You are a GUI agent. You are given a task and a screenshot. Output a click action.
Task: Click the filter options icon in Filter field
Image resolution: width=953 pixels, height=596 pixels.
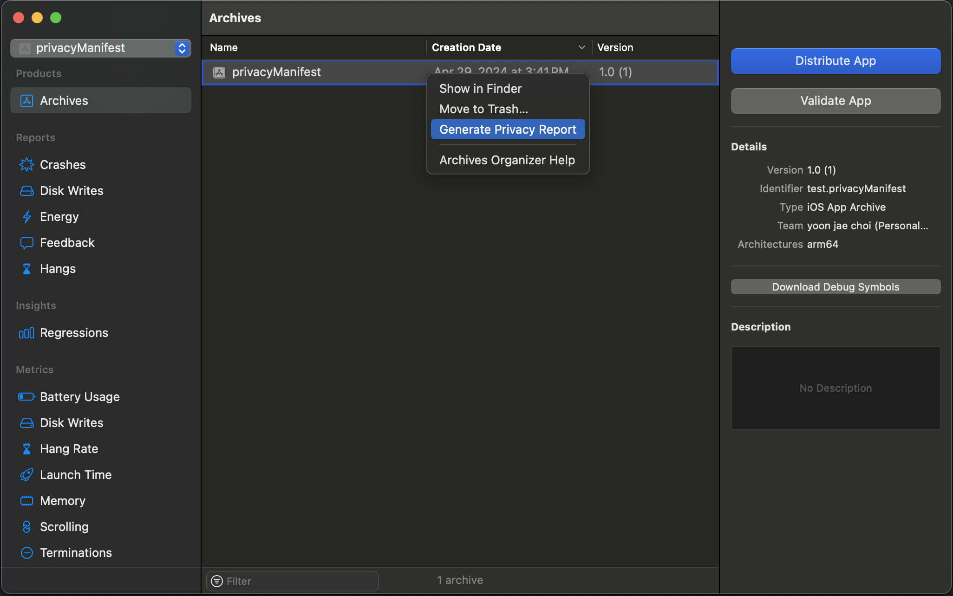pyautogui.click(x=216, y=581)
